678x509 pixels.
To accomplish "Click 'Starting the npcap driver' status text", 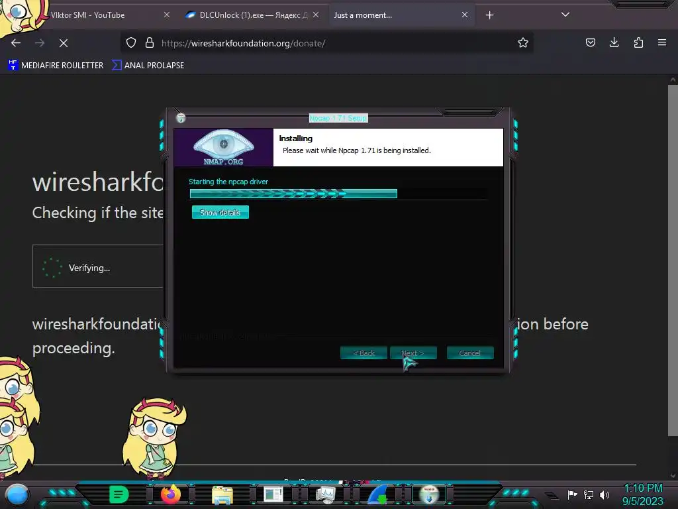I will [x=228, y=182].
